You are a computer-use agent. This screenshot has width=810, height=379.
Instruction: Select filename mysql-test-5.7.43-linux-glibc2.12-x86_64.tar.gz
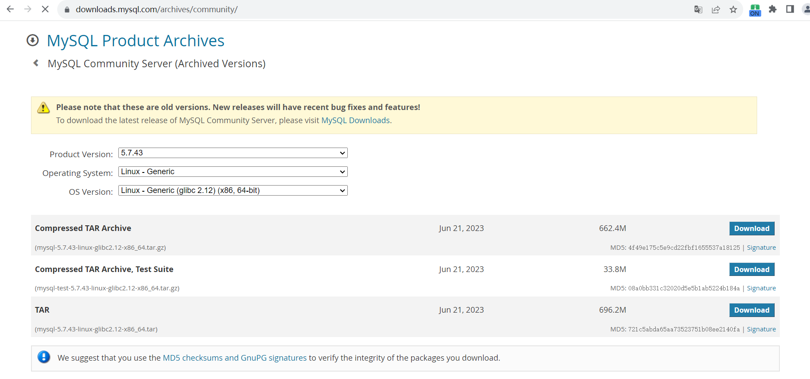[x=107, y=288]
